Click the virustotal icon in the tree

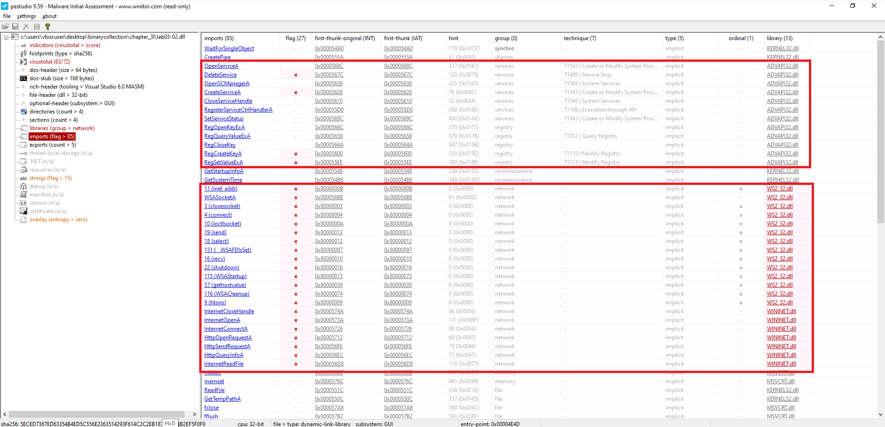click(24, 62)
